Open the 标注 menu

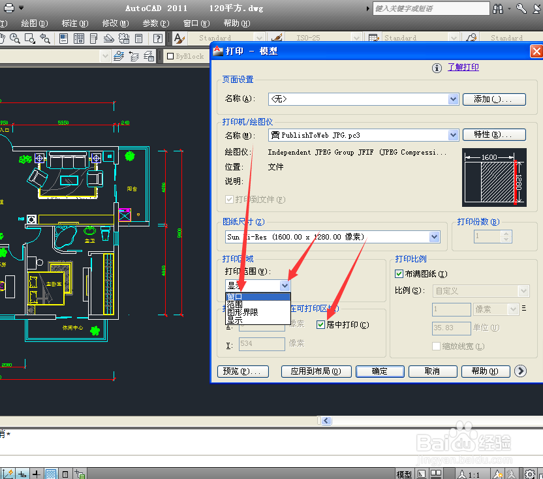[75, 23]
